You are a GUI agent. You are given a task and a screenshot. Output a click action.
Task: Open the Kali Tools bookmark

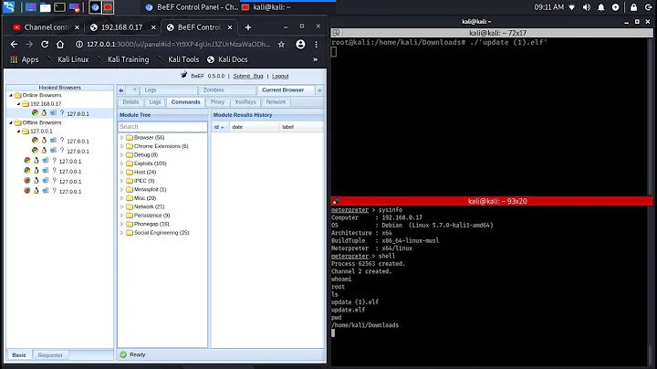point(179,59)
